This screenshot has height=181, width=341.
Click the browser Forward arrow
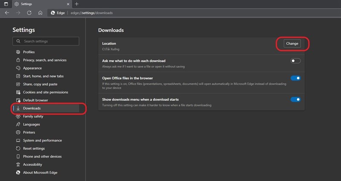[18, 13]
